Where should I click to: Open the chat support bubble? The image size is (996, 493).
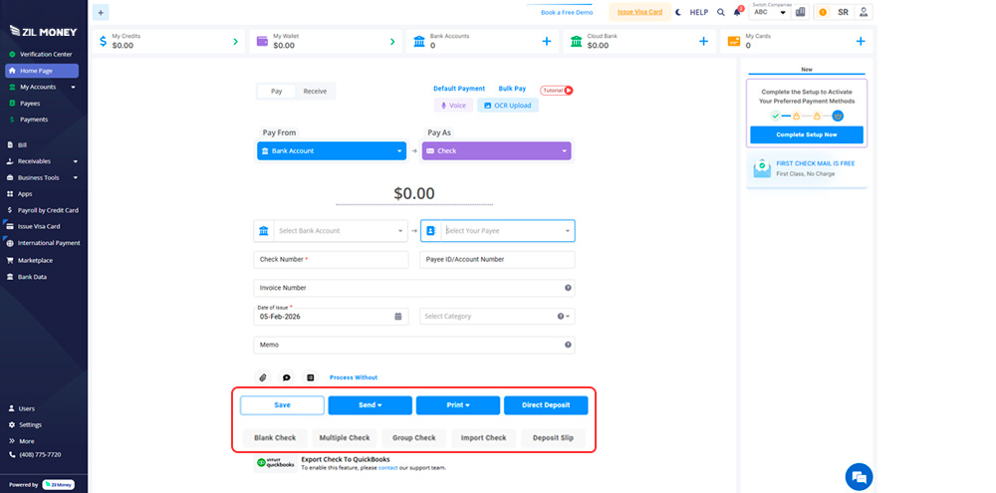click(x=858, y=476)
